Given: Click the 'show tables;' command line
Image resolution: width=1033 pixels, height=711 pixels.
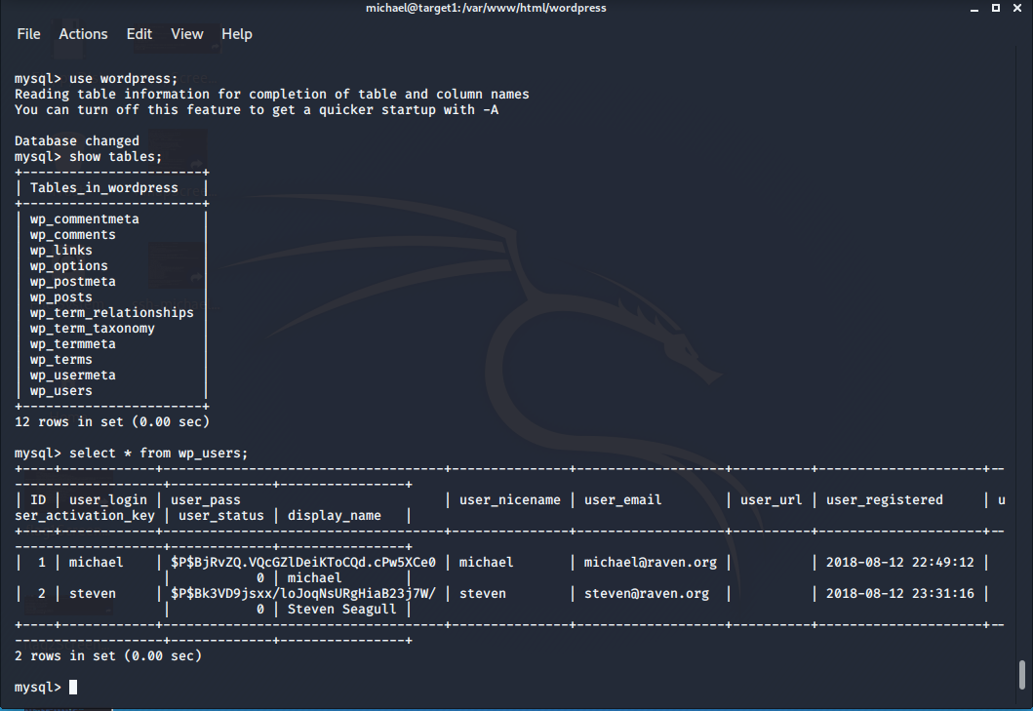Looking at the screenshot, I should [x=89, y=157].
